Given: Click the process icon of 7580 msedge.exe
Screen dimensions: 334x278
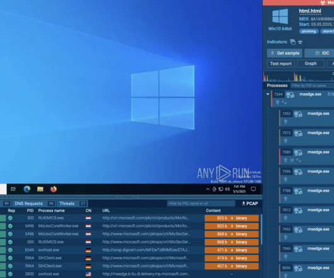Looking at the screenshot, I should [298, 152].
